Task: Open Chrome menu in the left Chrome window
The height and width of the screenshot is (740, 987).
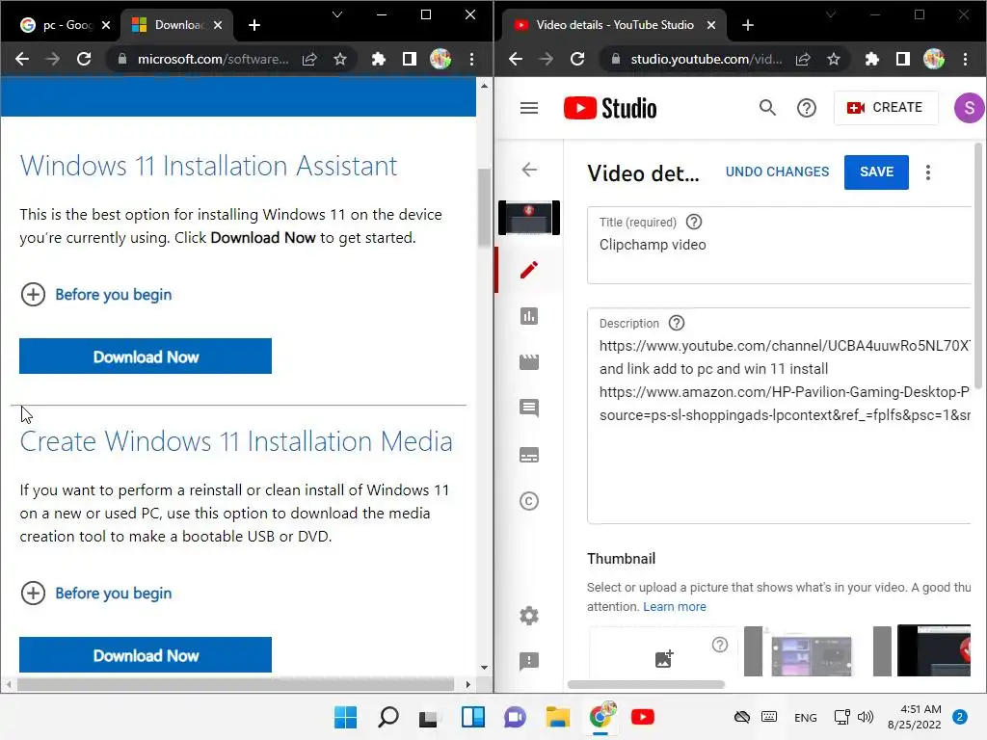Action: click(x=471, y=59)
